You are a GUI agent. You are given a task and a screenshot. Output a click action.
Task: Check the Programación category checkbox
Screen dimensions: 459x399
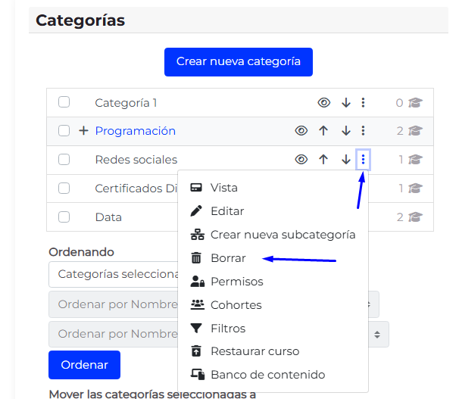point(64,131)
